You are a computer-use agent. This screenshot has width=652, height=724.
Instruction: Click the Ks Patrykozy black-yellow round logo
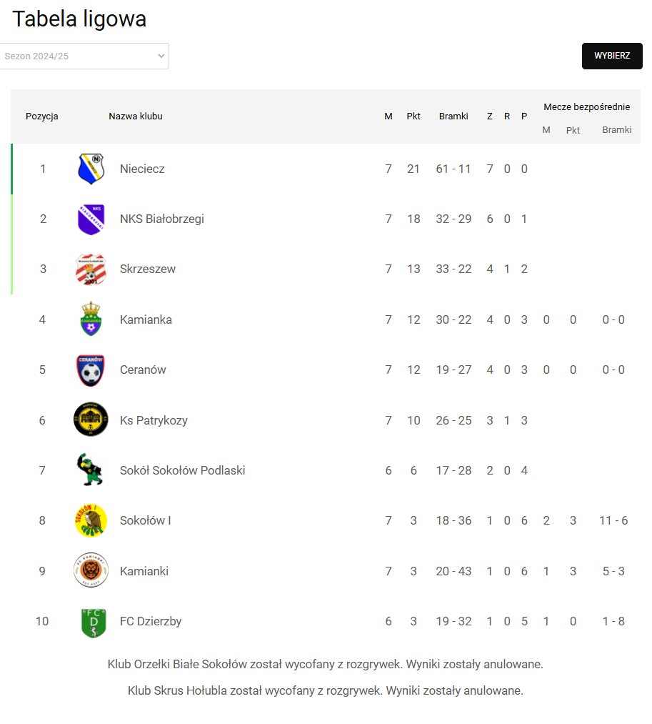[x=91, y=420]
